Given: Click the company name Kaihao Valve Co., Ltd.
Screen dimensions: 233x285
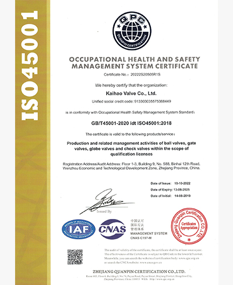Looking at the screenshot, I should coord(131,93).
